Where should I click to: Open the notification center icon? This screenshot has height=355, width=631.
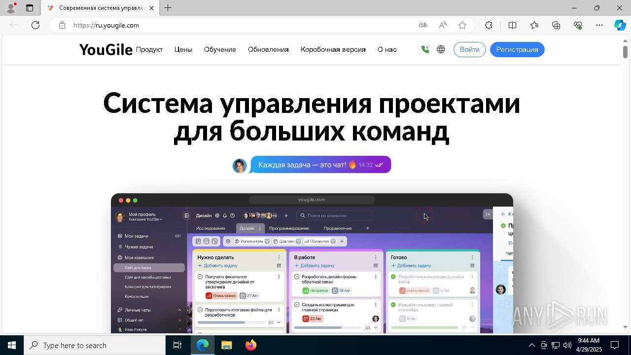(x=615, y=345)
